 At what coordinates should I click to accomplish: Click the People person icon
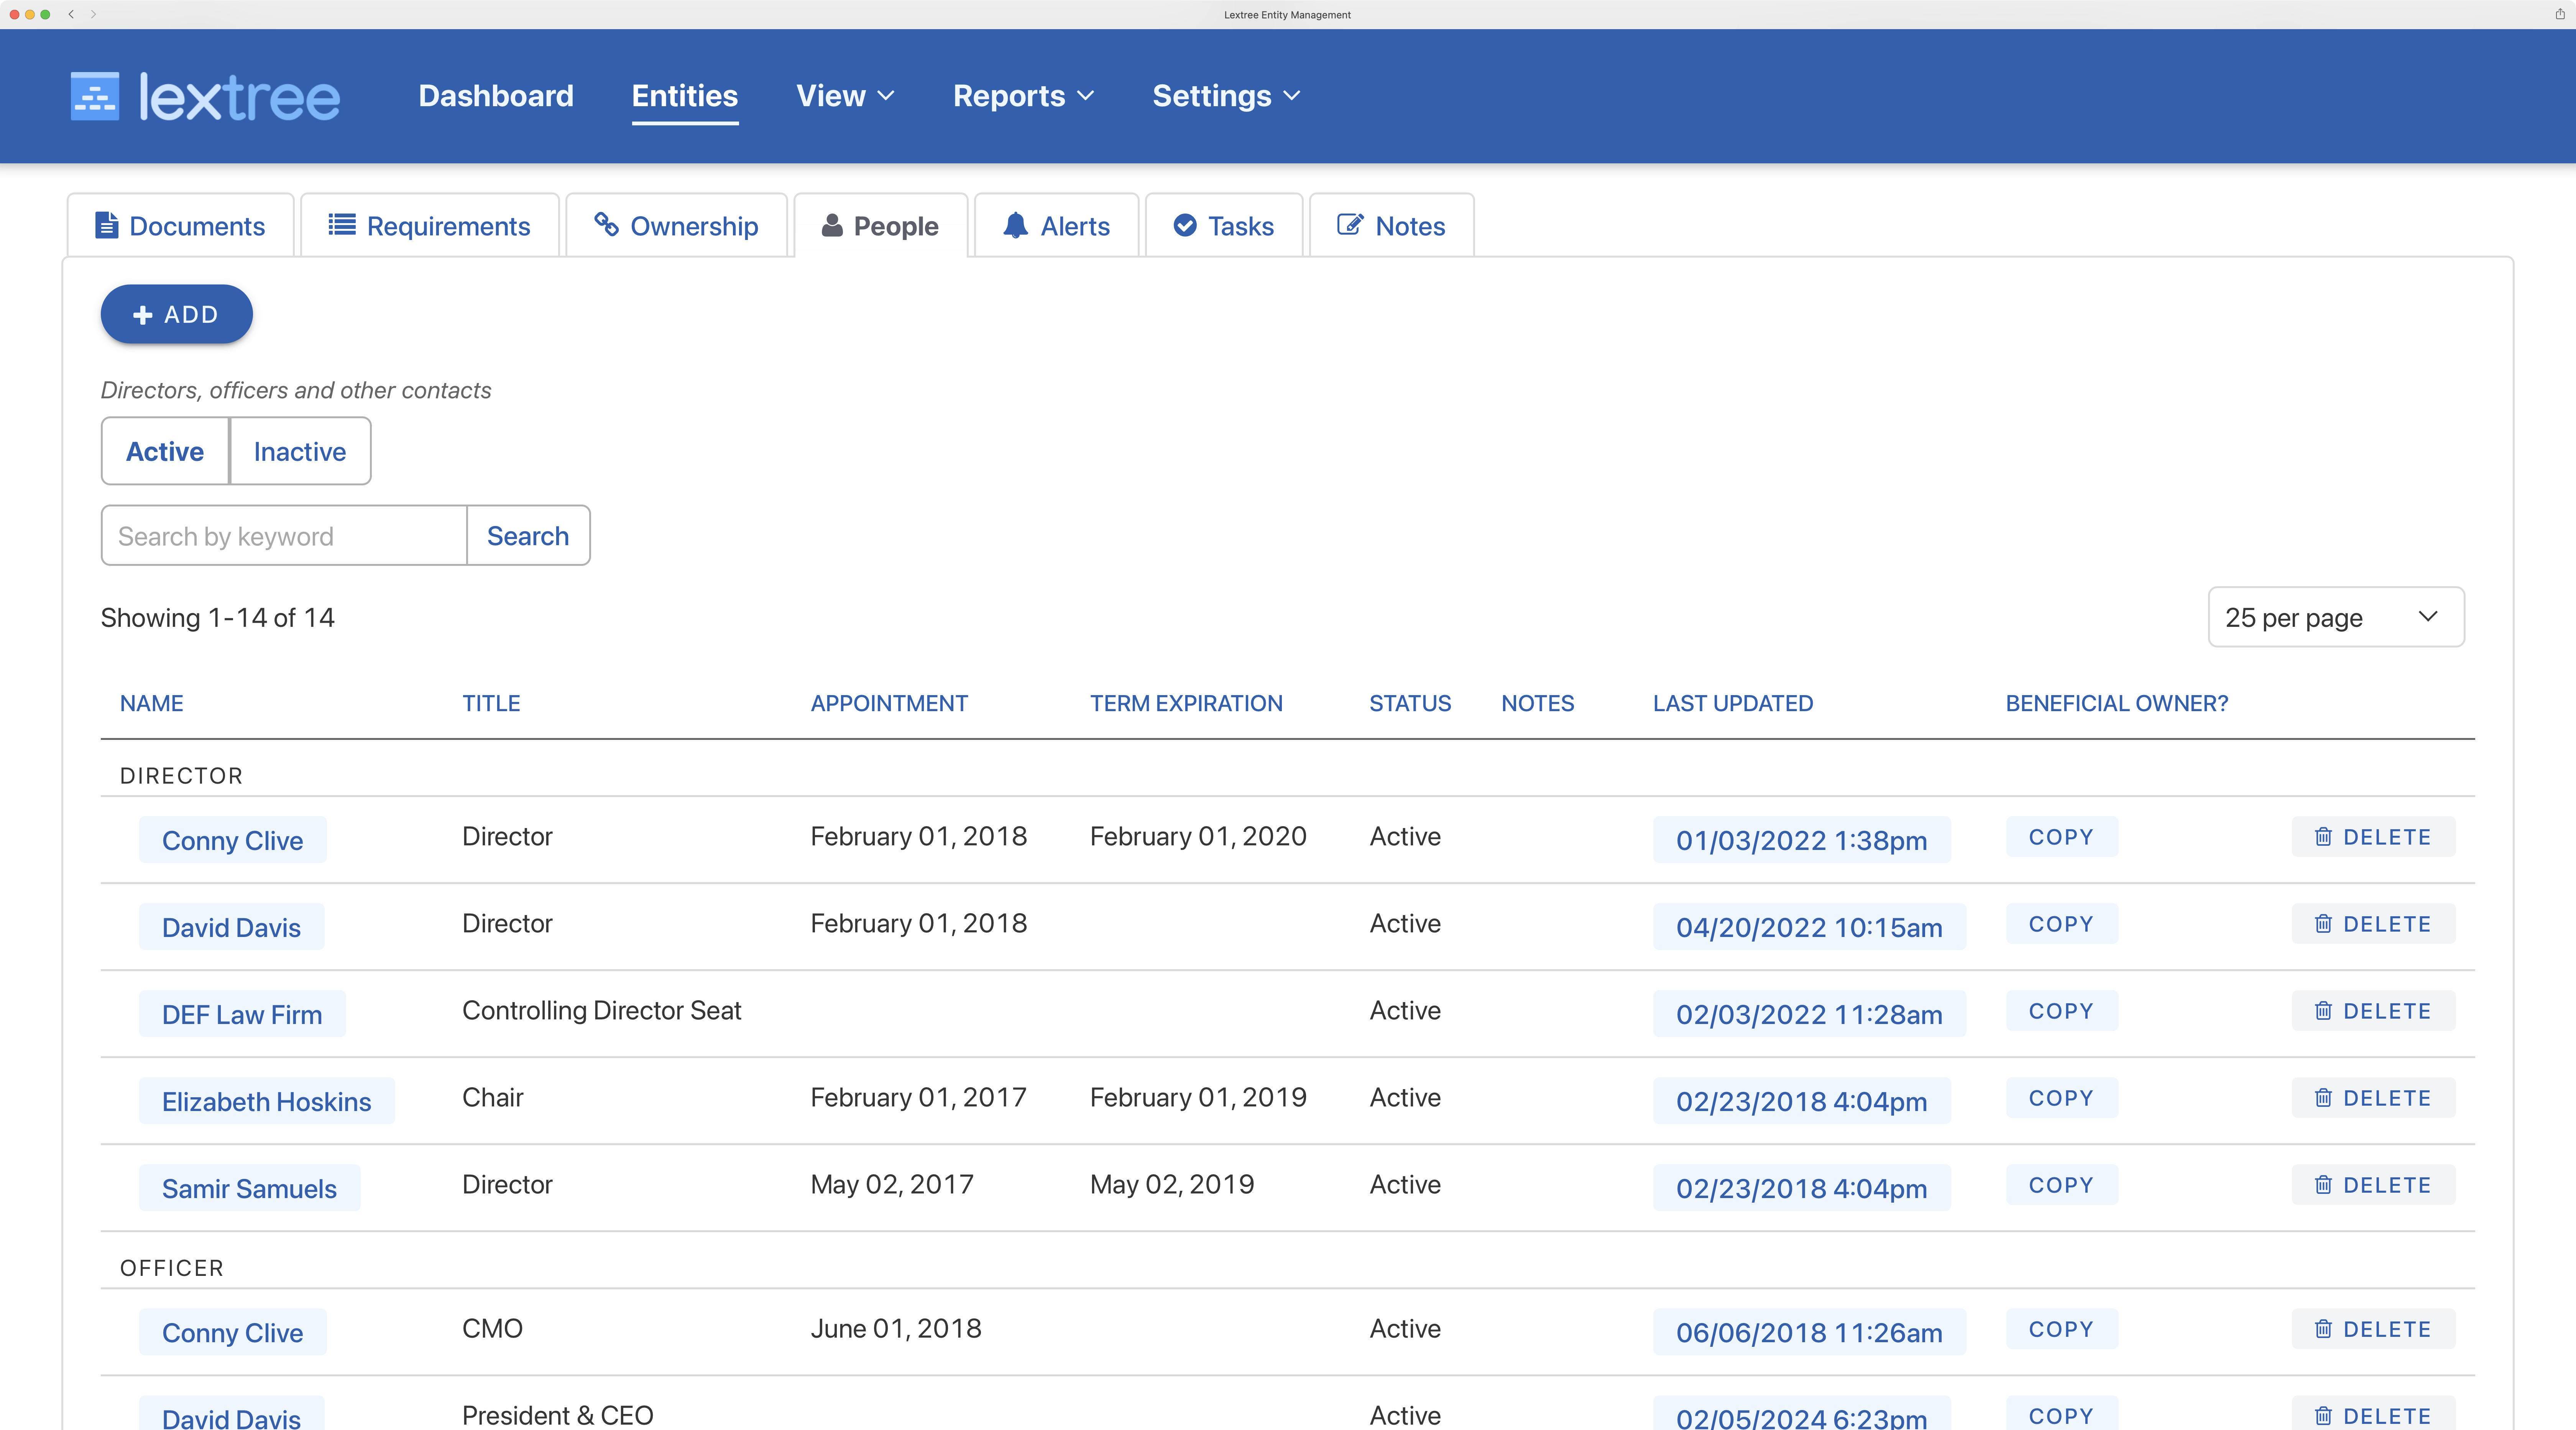[832, 225]
